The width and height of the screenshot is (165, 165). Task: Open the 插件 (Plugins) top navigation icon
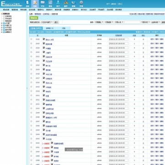click(x=66, y=4)
